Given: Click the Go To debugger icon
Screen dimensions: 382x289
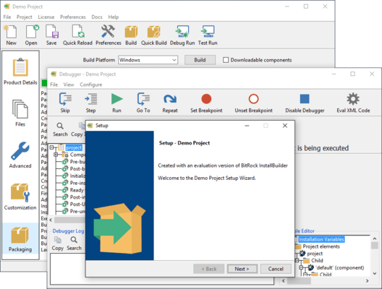Looking at the screenshot, I should coord(143,99).
